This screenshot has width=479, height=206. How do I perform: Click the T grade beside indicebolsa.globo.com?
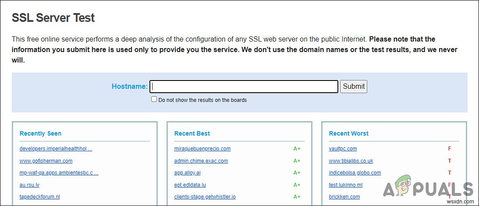450,173
